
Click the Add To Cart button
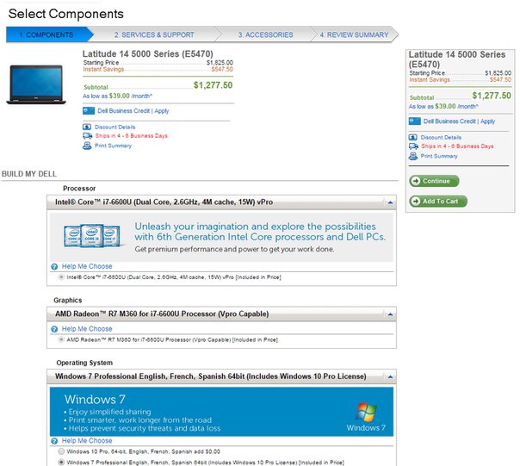click(x=438, y=202)
